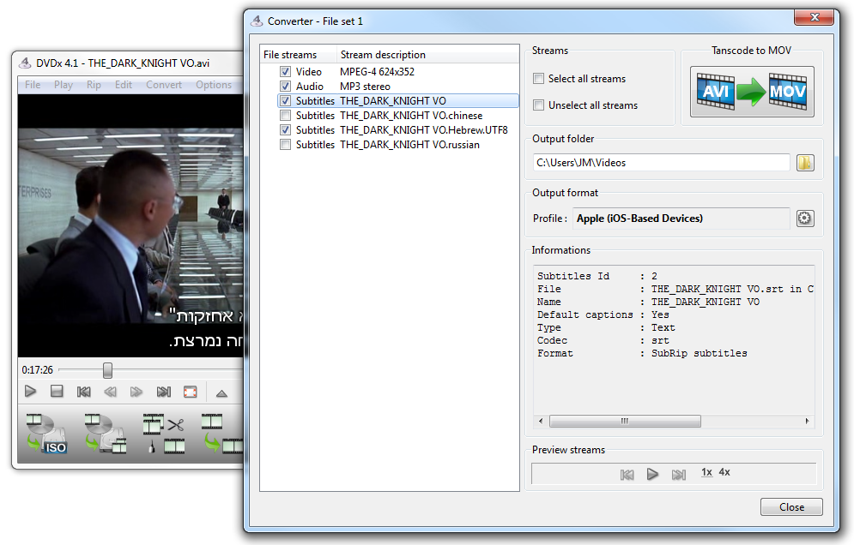Click the Stream description column header

[x=427, y=54]
